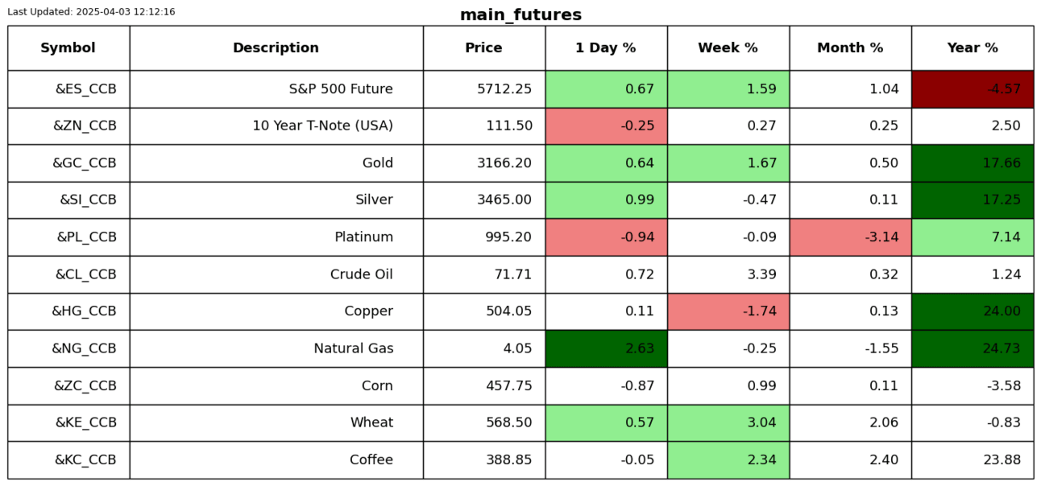The image size is (1041, 486).
Task: Click the 1 Day % column header
Action: pyautogui.click(x=605, y=48)
